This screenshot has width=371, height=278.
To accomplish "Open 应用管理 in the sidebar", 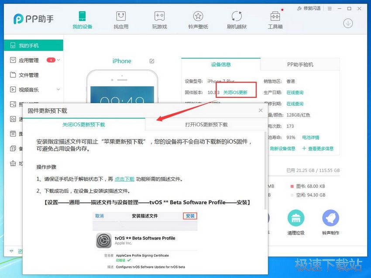I will [x=29, y=60].
